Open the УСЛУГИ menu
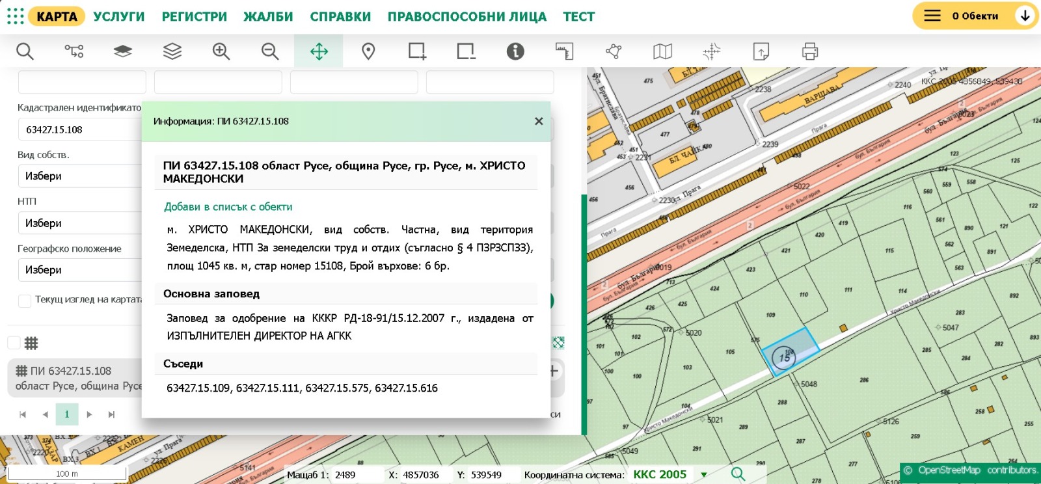This screenshot has height=484, width=1041. 119,16
